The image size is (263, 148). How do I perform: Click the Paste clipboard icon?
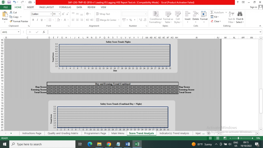(x=5, y=15)
